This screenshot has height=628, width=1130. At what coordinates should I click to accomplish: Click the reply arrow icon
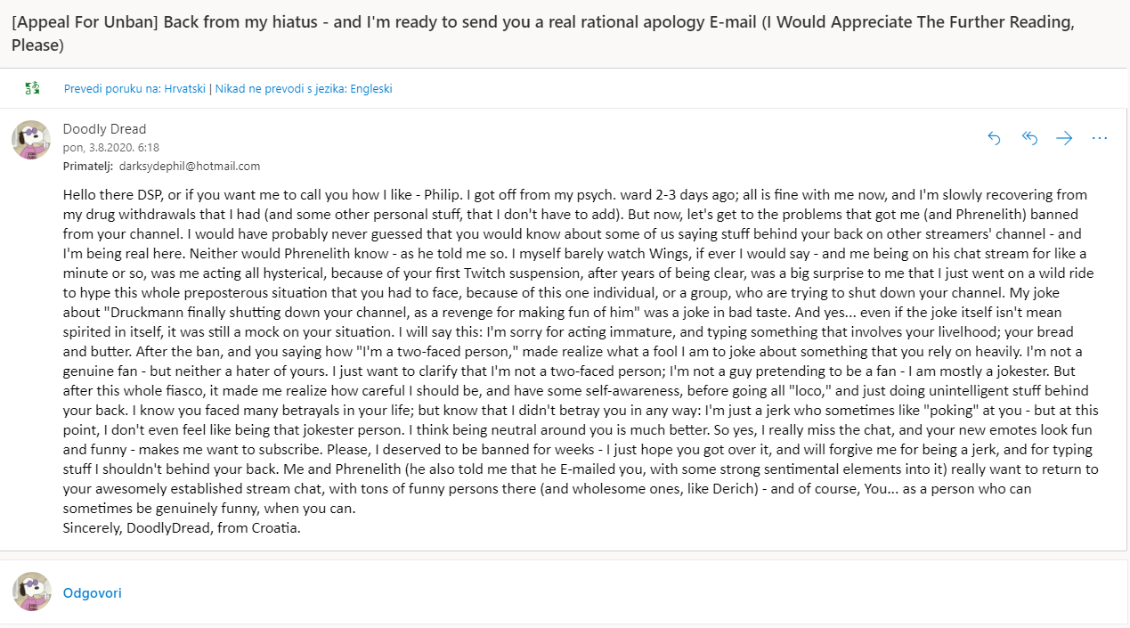pos(995,138)
